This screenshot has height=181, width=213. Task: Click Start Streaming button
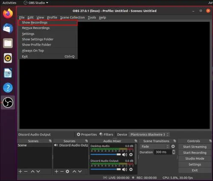tap(195, 147)
